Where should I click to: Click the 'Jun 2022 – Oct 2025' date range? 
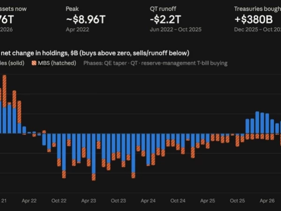tap(176, 30)
